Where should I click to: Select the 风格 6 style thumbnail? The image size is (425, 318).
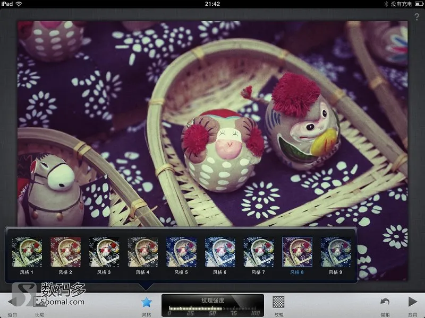220,252
